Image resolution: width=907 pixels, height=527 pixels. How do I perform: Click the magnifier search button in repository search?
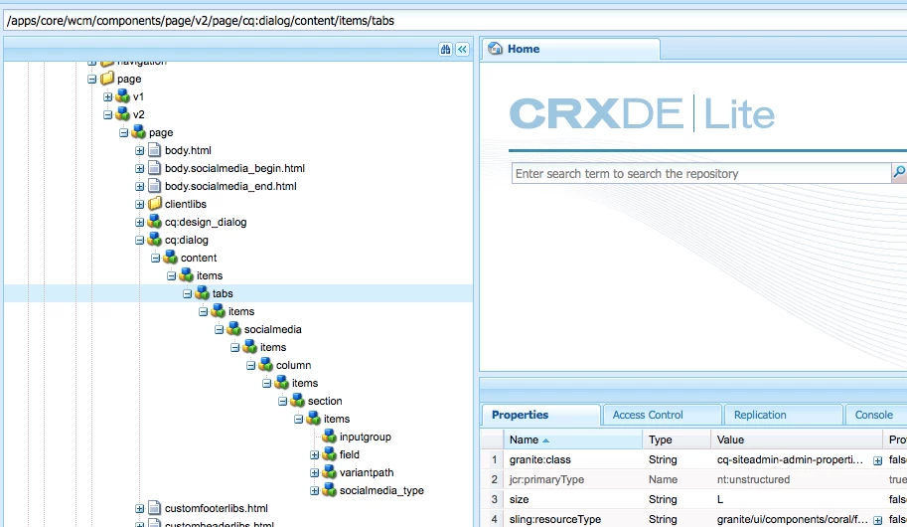[x=899, y=173]
